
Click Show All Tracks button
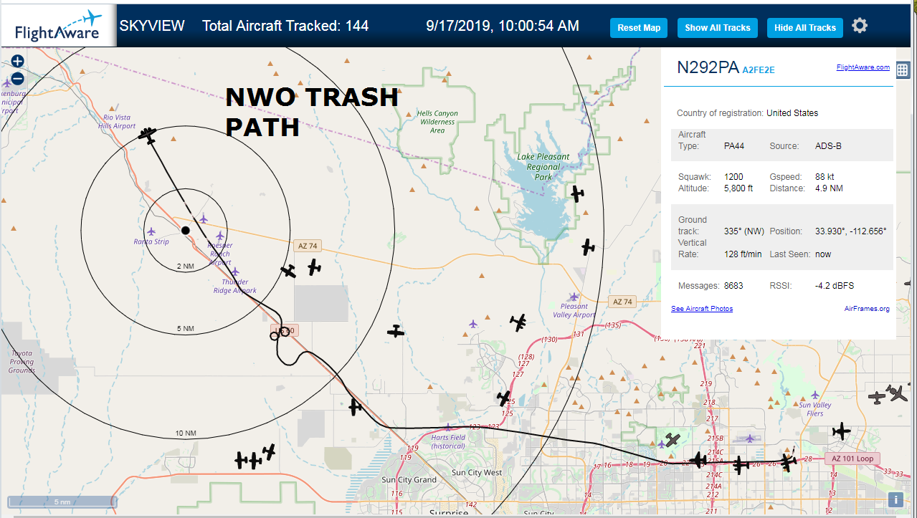point(717,28)
